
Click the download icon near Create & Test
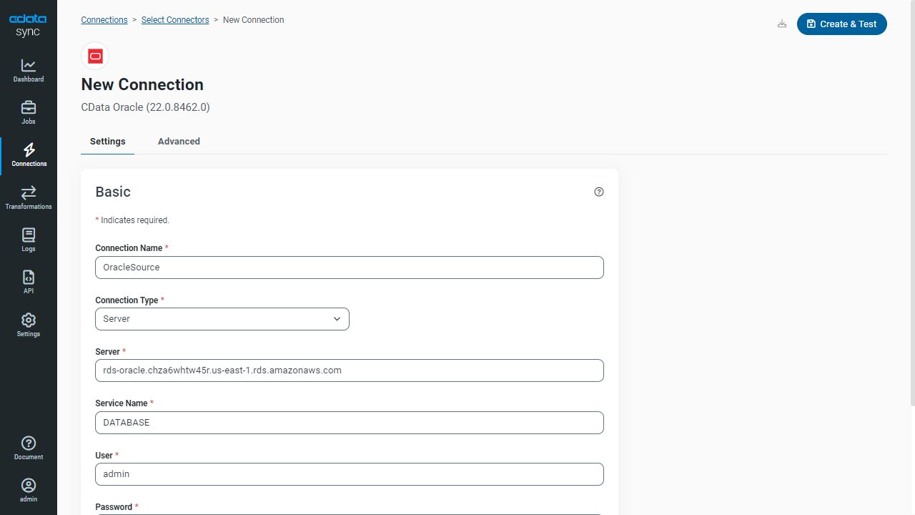coord(782,24)
